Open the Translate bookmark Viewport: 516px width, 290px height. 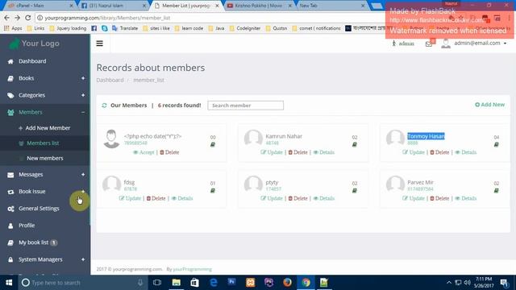(125, 29)
